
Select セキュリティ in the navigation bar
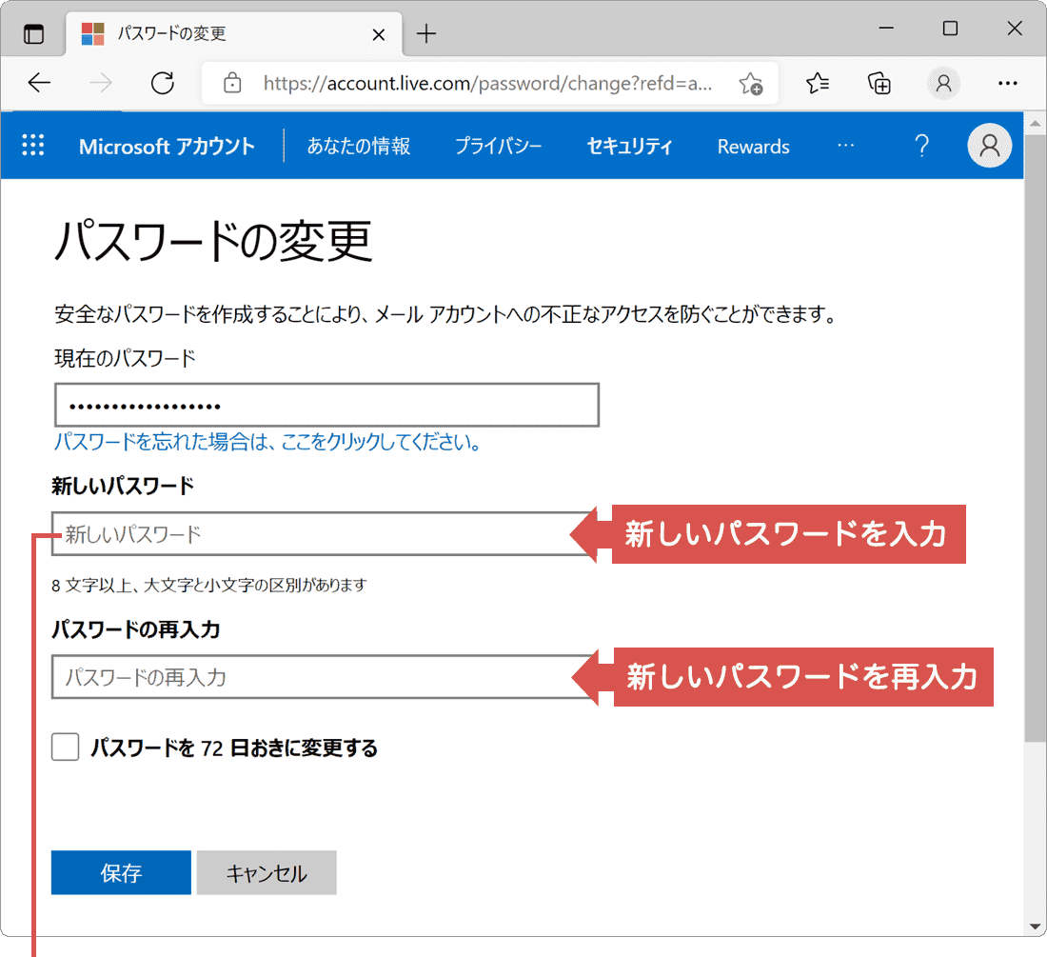[629, 146]
